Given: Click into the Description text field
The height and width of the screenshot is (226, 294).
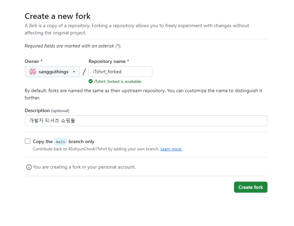Looking at the screenshot, I should (146, 121).
